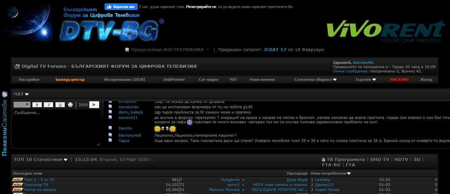Open chat user Еволокумаб
The width and height of the screenshot is (450, 194).
click(x=130, y=135)
